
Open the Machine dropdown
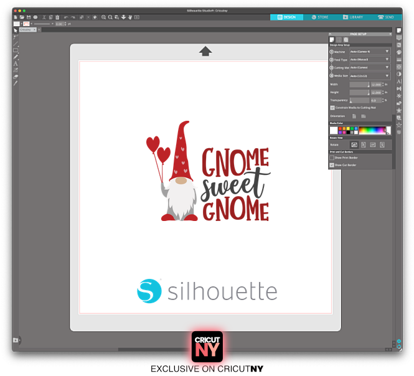coord(370,52)
